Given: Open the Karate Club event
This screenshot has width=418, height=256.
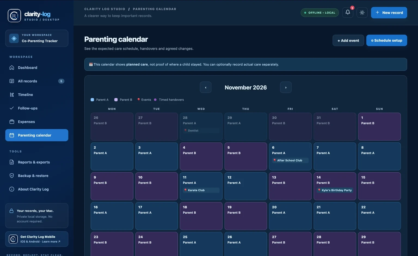Looking at the screenshot, I should point(201,190).
